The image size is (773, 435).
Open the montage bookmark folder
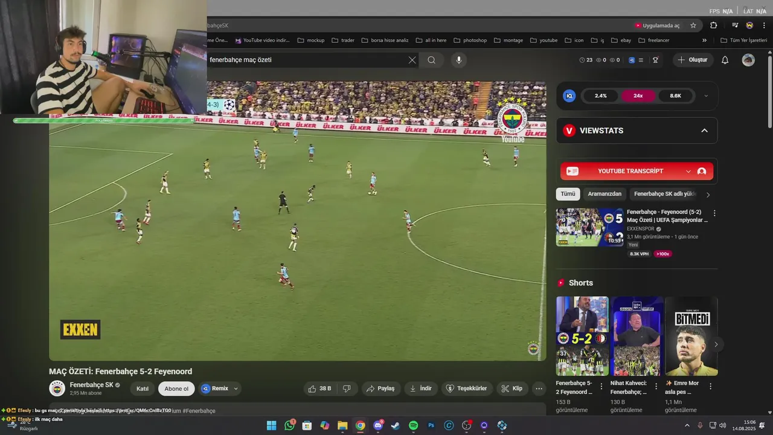click(x=508, y=40)
